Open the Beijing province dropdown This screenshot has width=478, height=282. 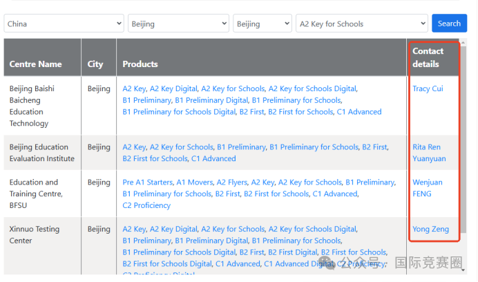pyautogui.click(x=178, y=23)
